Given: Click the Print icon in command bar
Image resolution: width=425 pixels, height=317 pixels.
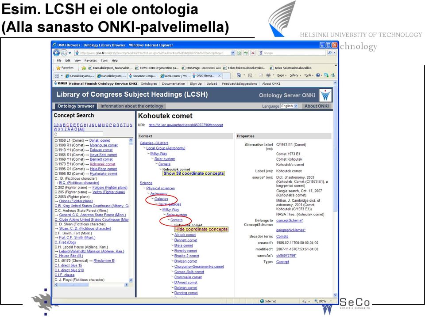Looking at the screenshot, I should tap(268, 75).
